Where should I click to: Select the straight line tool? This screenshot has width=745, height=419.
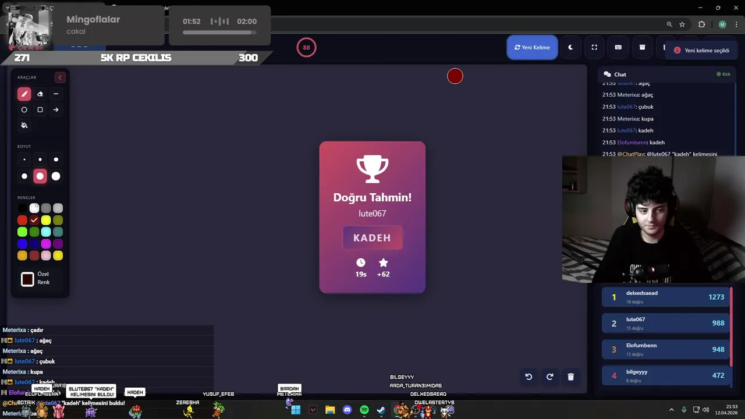click(x=56, y=94)
